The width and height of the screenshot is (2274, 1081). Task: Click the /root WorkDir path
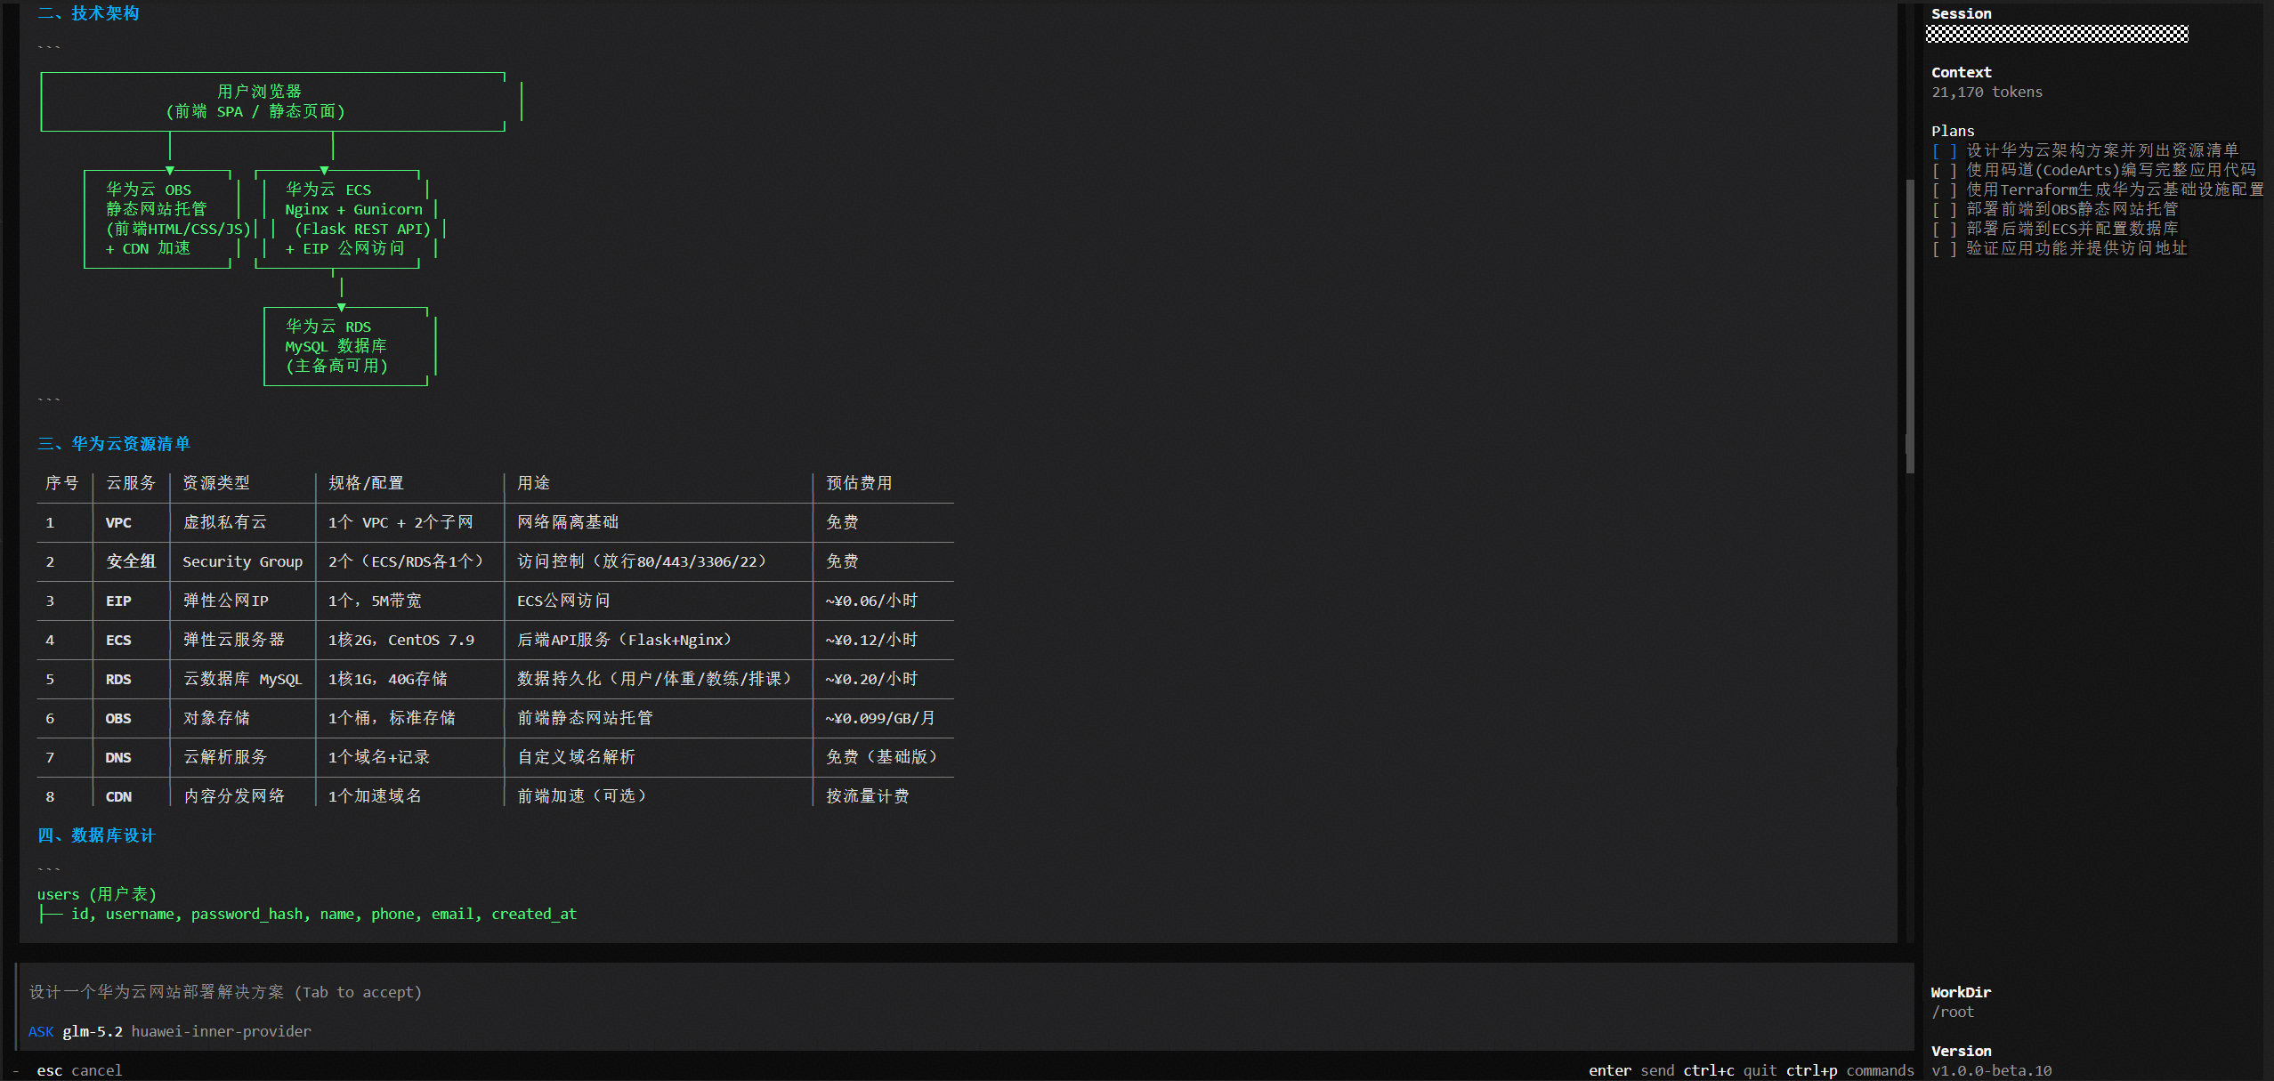[x=1953, y=1012]
